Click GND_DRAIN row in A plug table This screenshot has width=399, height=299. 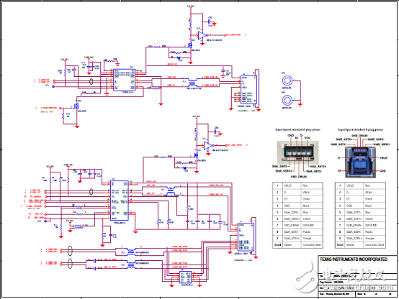[297, 226]
